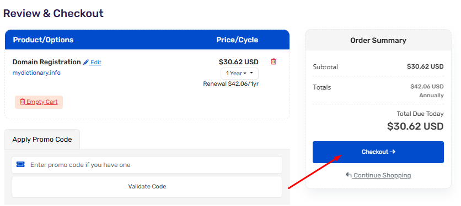Click the caret arrow on the 1 Year selector
The height and width of the screenshot is (206, 461).
(x=251, y=73)
